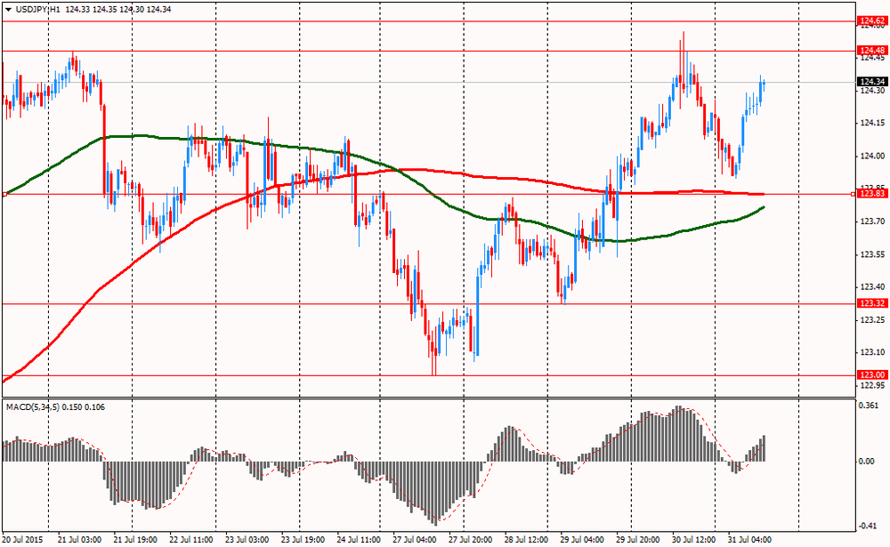Click the 27 Jul 04:00 time label
This screenshot has height=547, width=890.
click(414, 540)
